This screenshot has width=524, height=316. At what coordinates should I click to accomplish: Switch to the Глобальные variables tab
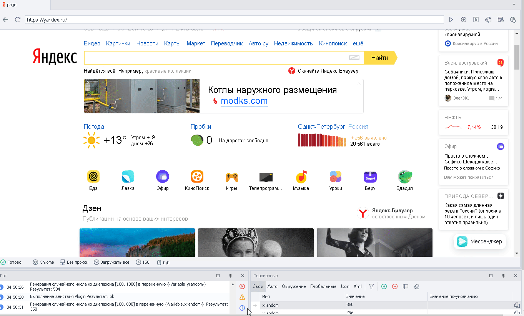click(323, 286)
